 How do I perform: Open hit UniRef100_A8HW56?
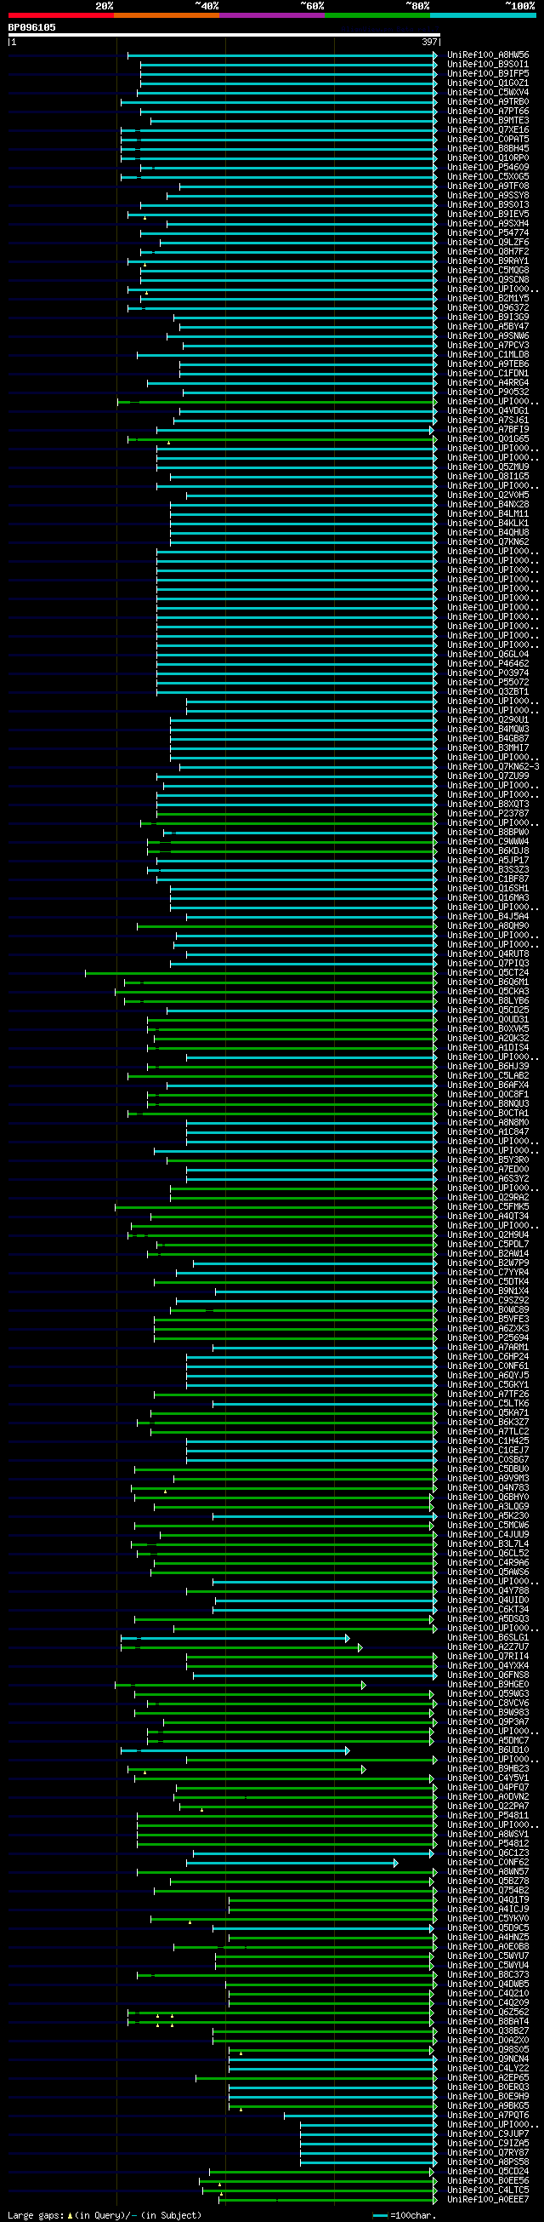coord(488,55)
